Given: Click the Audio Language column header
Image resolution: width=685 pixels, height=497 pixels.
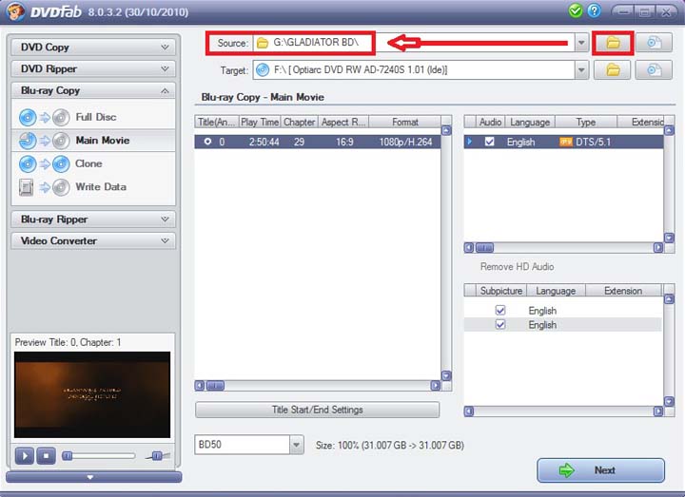Looking at the screenshot, I should (530, 122).
